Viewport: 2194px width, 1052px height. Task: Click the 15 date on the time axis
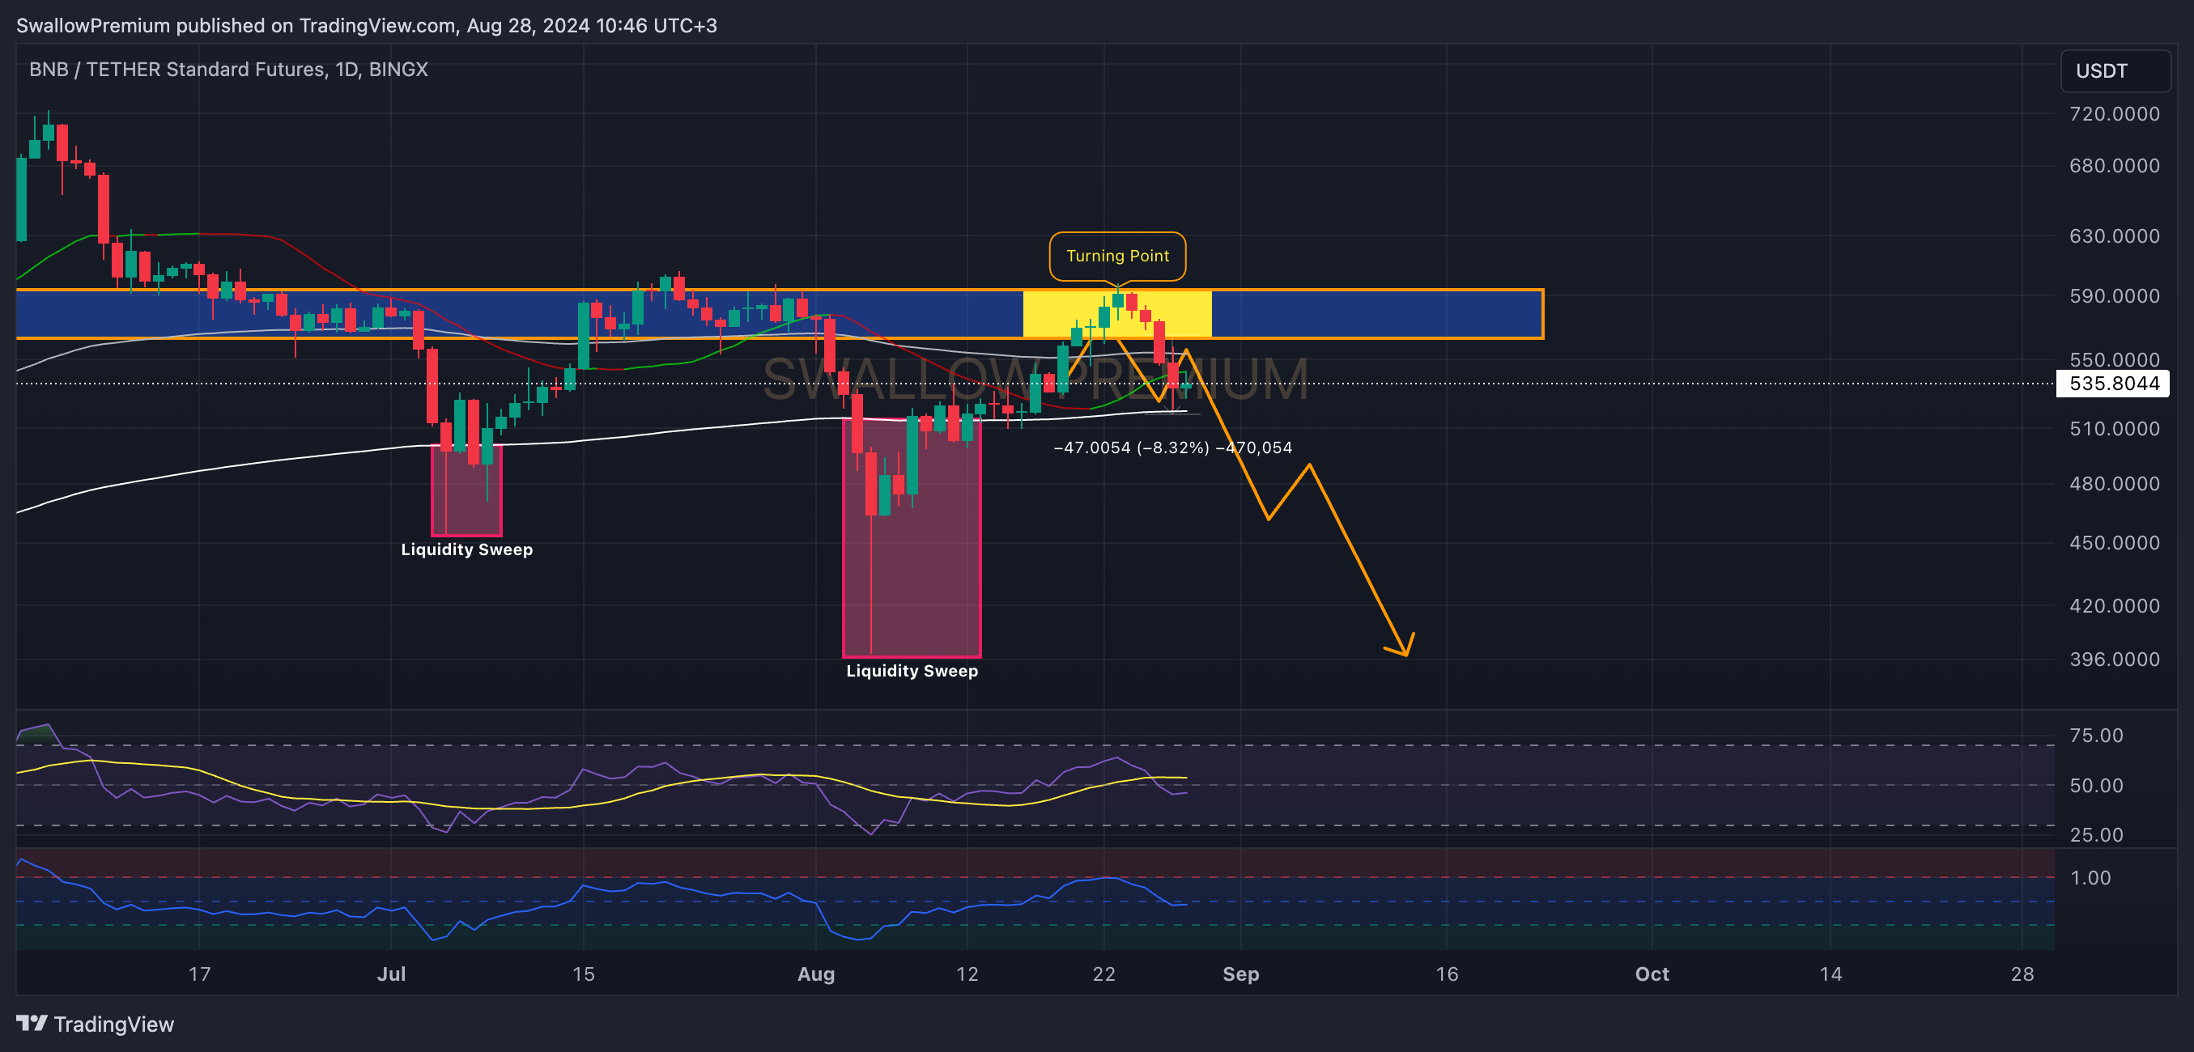click(584, 974)
